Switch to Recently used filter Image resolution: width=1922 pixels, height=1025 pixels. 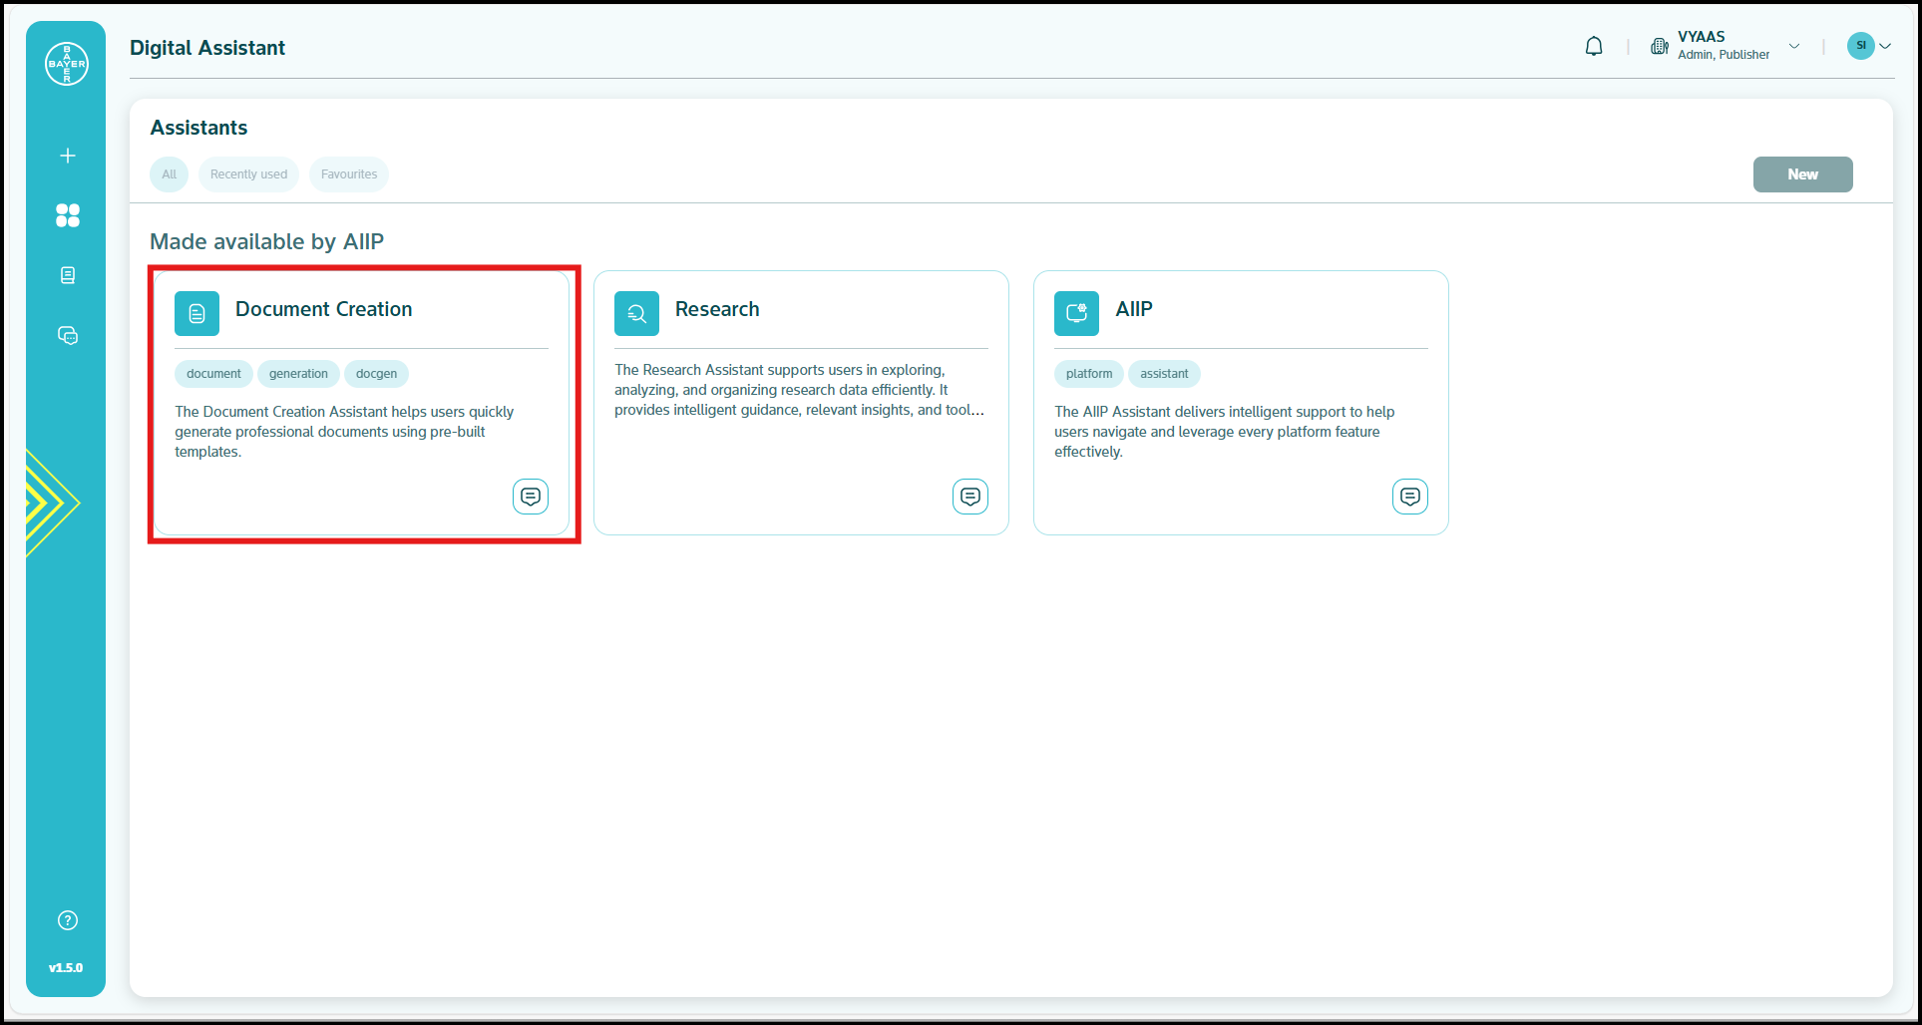click(248, 174)
